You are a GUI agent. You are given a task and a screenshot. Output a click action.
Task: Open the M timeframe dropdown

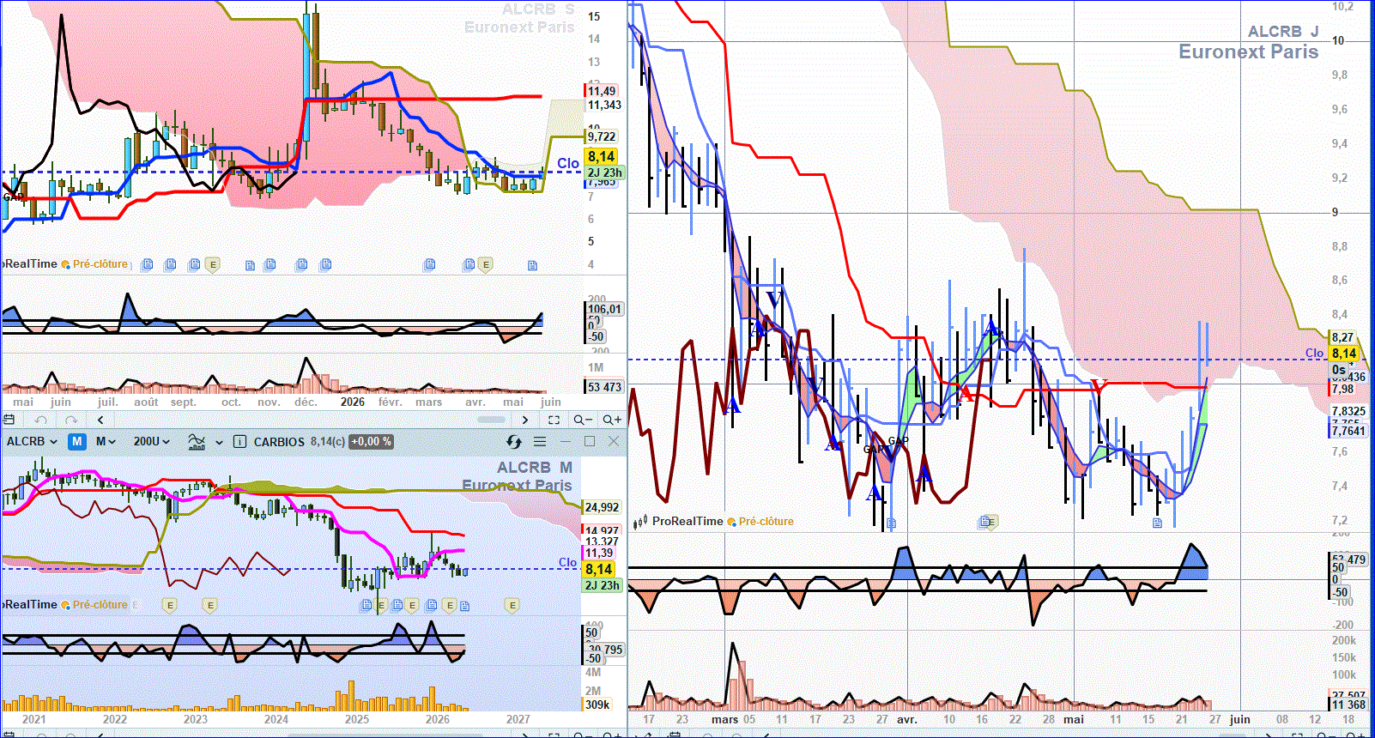coord(106,441)
